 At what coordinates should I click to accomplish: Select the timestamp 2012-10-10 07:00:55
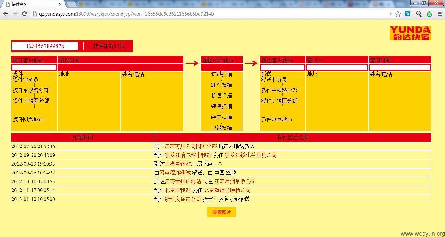(x=33, y=182)
